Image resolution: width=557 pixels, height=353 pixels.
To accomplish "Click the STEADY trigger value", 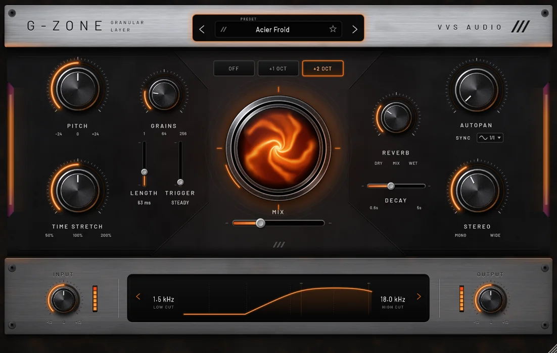I will (180, 203).
